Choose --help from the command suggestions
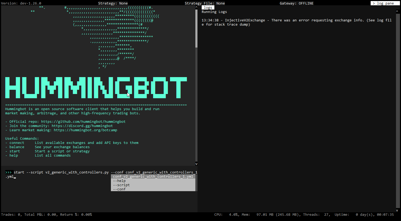 pos(119,181)
